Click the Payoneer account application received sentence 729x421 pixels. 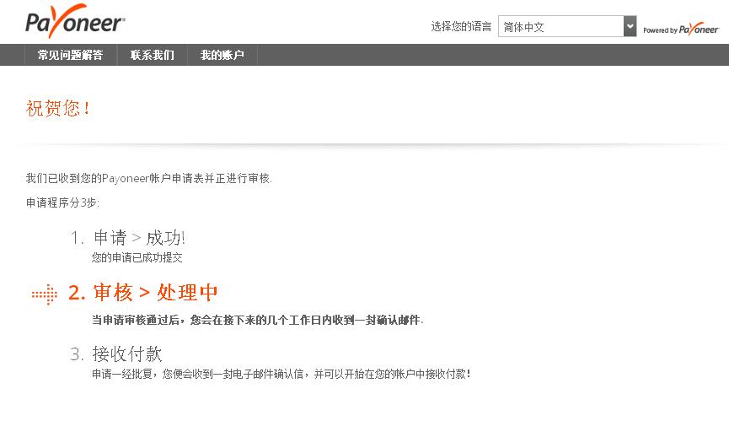pos(149,178)
